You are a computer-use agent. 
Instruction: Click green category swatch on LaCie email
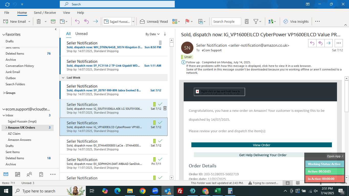pos(154,141)
